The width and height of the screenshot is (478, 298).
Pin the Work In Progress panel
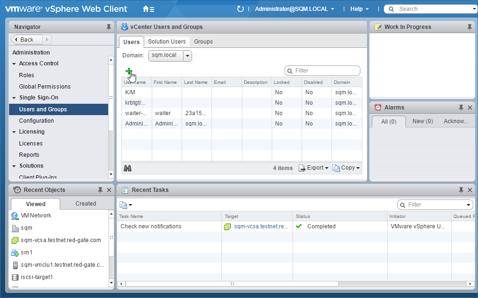(x=469, y=27)
